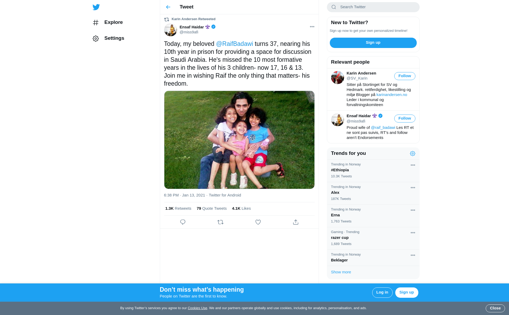Select the Alex trending topic
This screenshot has height=315, width=509.
[335, 192]
